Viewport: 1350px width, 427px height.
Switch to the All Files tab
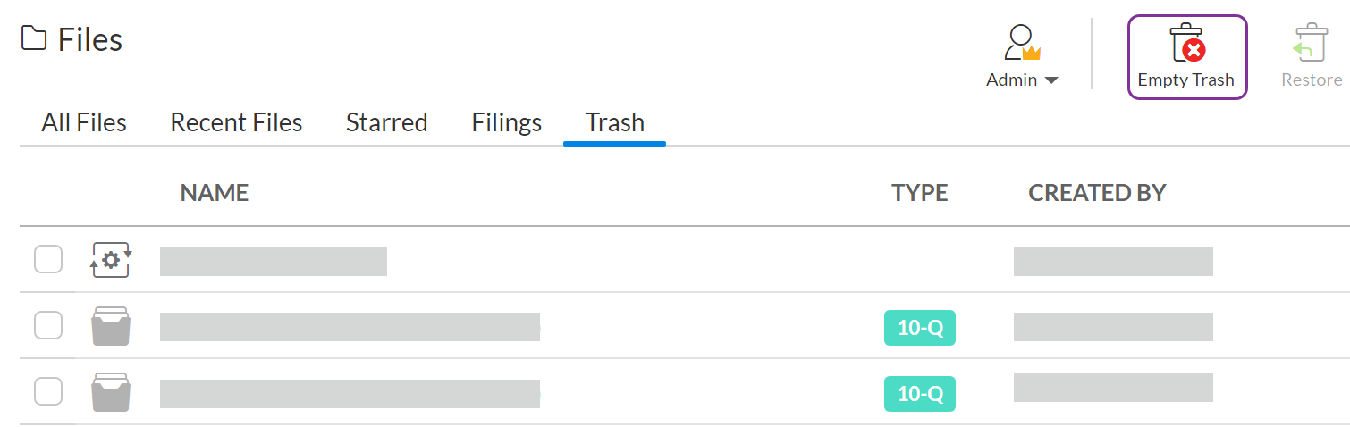[84, 122]
